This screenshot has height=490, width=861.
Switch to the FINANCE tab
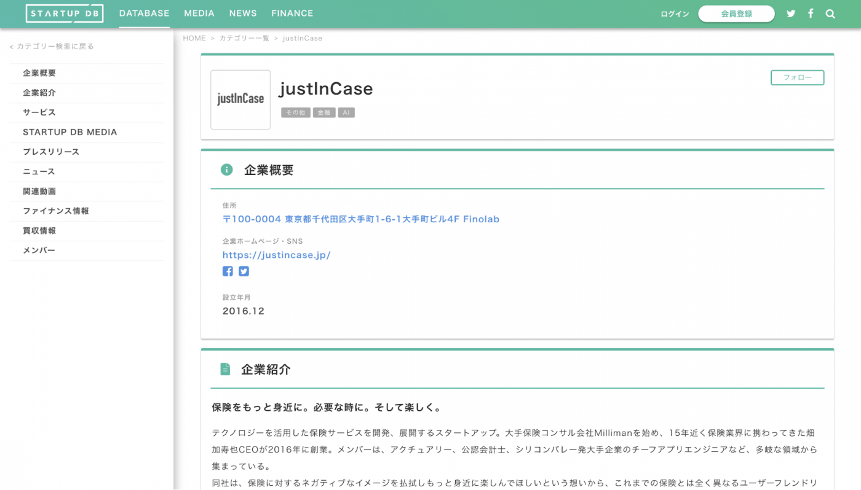point(292,13)
